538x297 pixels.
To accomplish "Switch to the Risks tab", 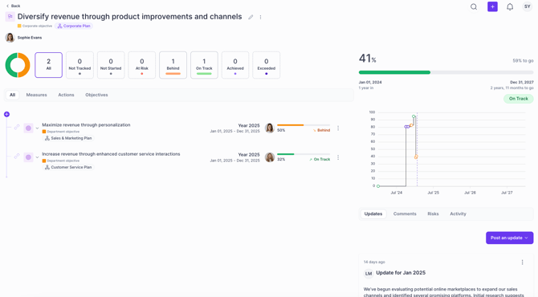I will click(x=433, y=214).
